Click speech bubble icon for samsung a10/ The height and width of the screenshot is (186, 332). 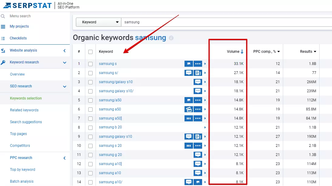[189, 182]
